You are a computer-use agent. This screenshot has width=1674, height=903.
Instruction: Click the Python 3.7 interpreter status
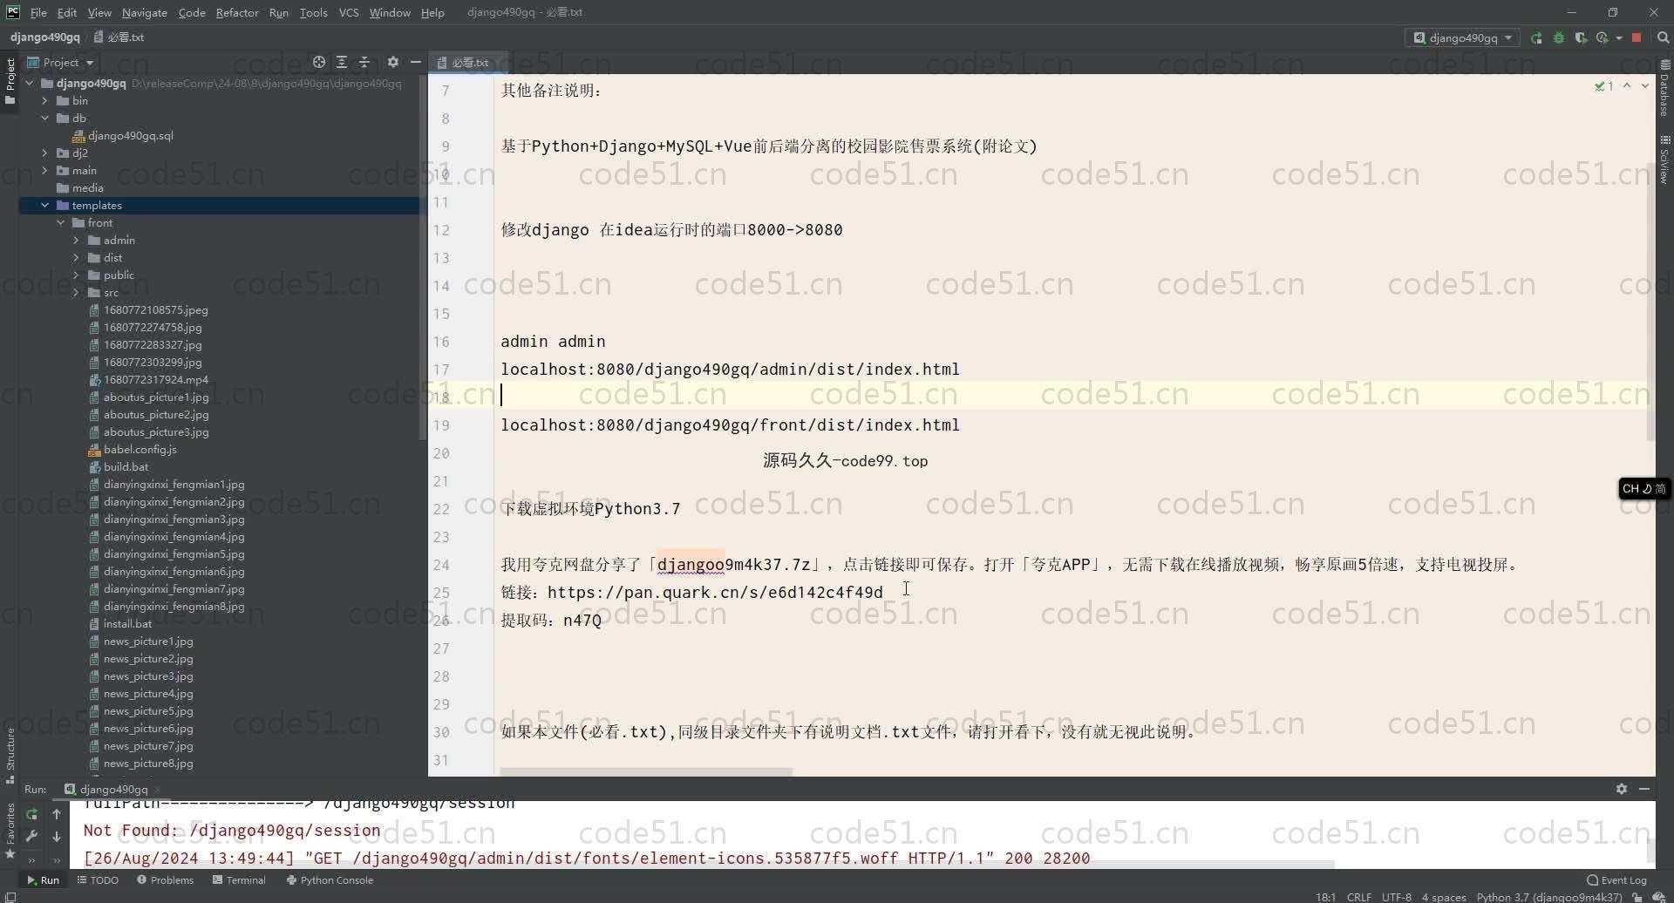click(1549, 896)
